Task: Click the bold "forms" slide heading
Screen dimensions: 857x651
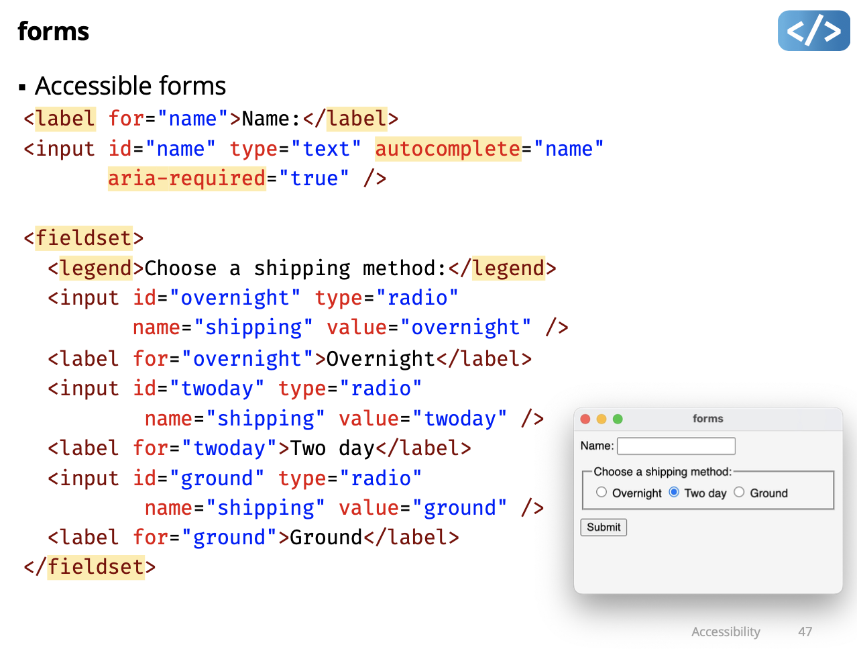Action: click(54, 32)
